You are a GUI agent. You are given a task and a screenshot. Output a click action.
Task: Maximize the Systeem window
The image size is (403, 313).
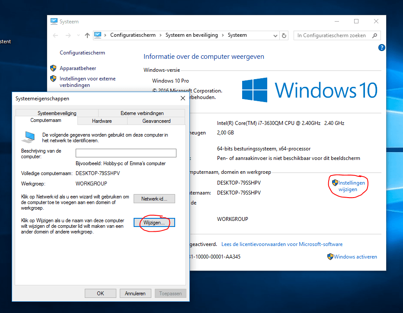point(356,21)
